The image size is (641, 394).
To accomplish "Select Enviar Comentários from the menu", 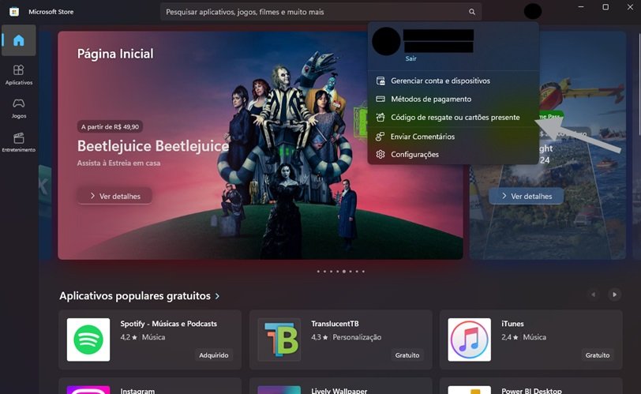I will 453,137.
